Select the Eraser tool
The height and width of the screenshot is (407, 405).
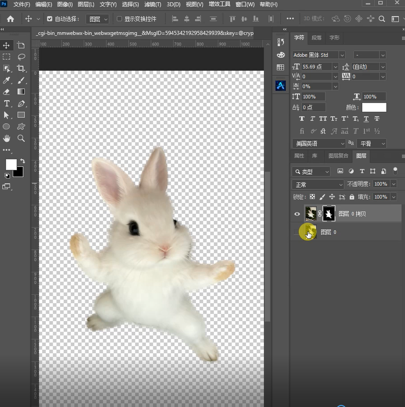pyautogui.click(x=6, y=92)
